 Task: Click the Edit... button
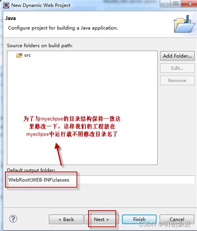(x=177, y=68)
